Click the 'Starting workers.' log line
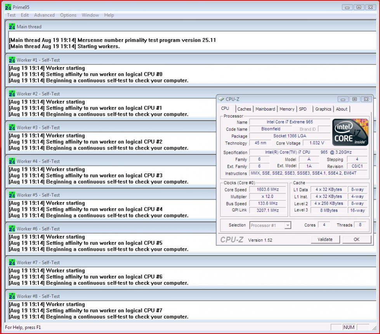This screenshot has width=380, height=334. coord(64,46)
